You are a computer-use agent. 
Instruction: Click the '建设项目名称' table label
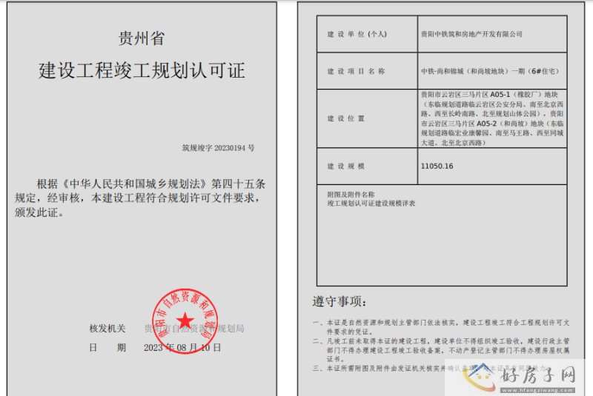(357, 71)
